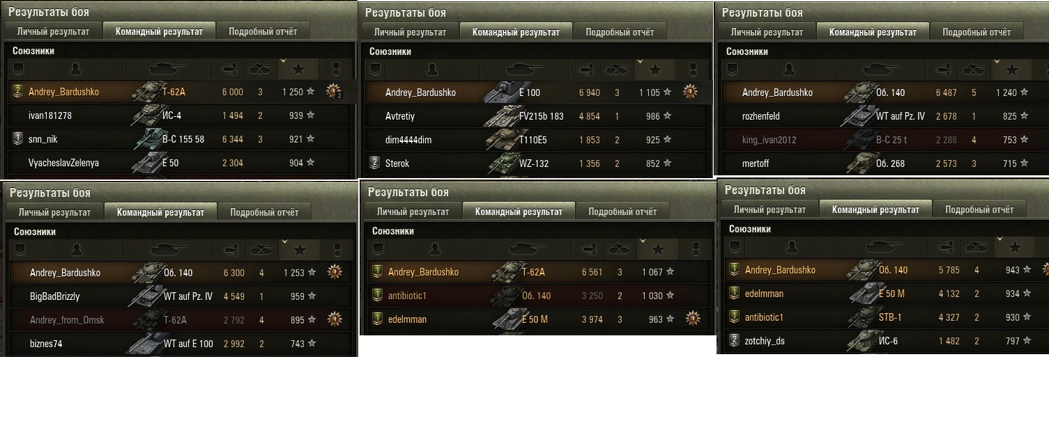Image resolution: width=1049 pixels, height=446 pixels.
Task: Open Личный результат tab in the panel listing ivan181278
Action: click(x=54, y=31)
